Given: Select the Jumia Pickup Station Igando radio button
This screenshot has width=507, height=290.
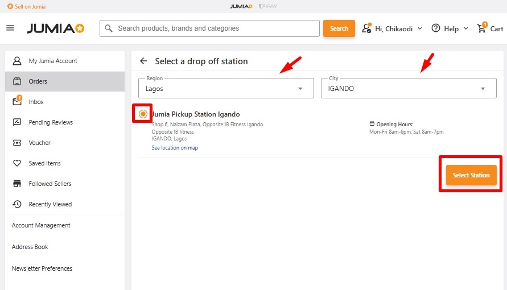Looking at the screenshot, I should point(143,114).
